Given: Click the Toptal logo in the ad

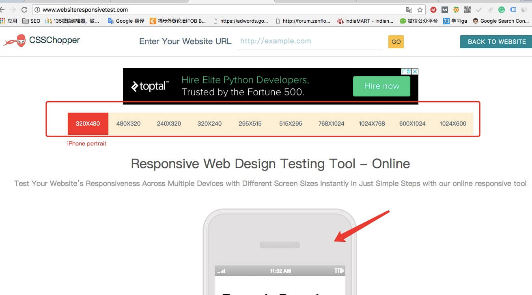Looking at the screenshot, I should 149,86.
